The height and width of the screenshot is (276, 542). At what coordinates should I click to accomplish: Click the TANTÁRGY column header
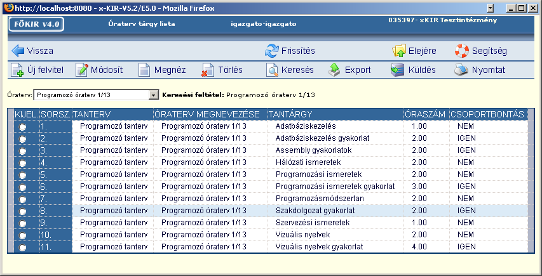click(x=335, y=114)
